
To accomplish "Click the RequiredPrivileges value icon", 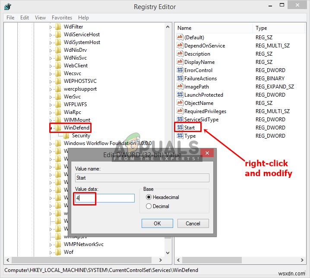I will pyautogui.click(x=180, y=111).
